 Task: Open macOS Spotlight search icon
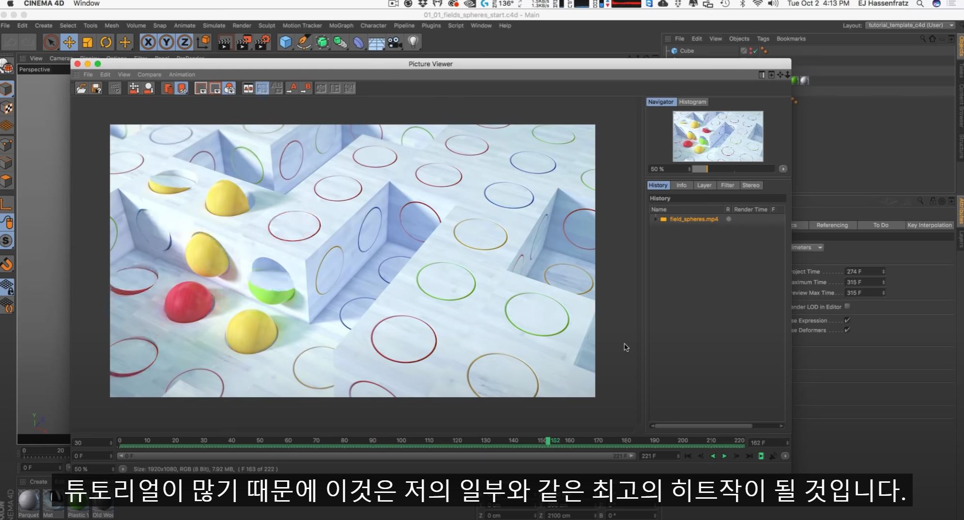coord(920,4)
